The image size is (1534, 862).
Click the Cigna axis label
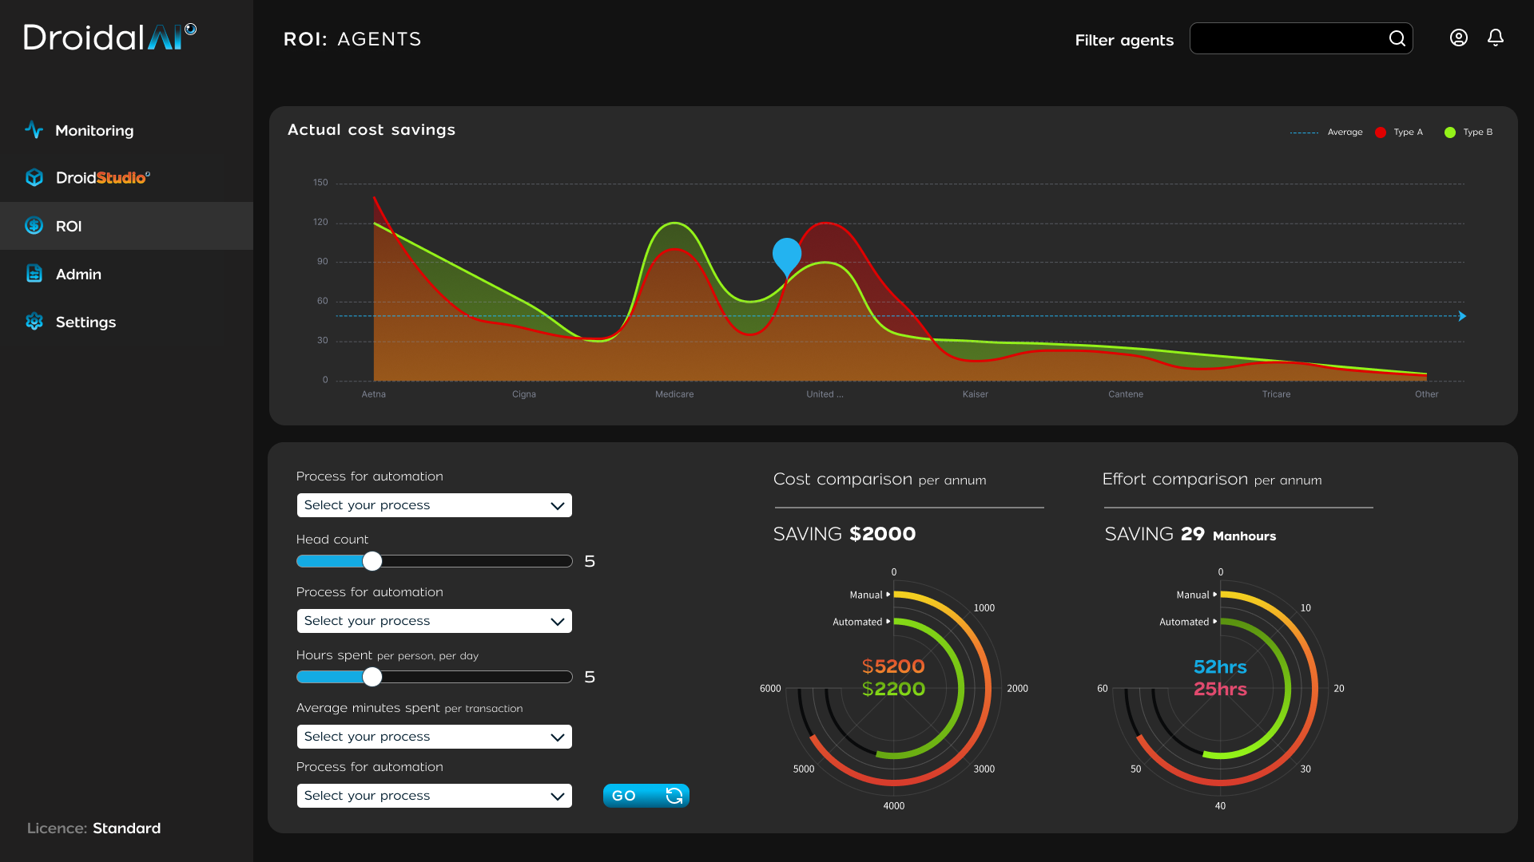(x=524, y=394)
